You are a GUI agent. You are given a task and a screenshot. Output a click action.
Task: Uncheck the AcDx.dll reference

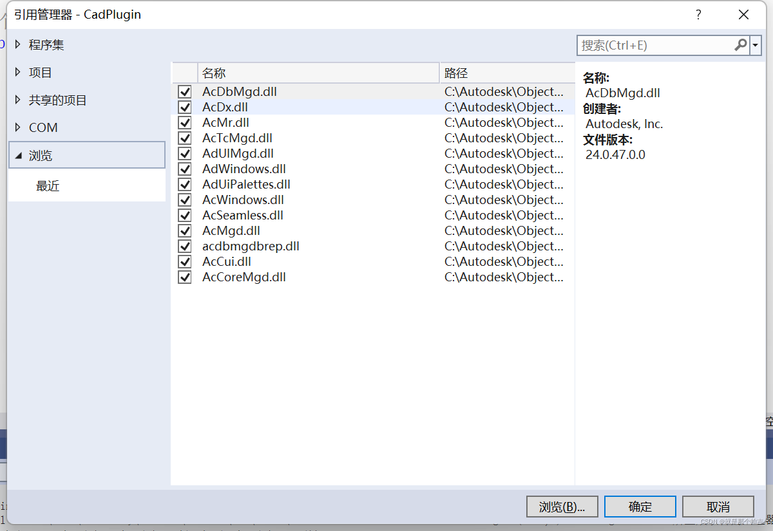click(x=185, y=107)
